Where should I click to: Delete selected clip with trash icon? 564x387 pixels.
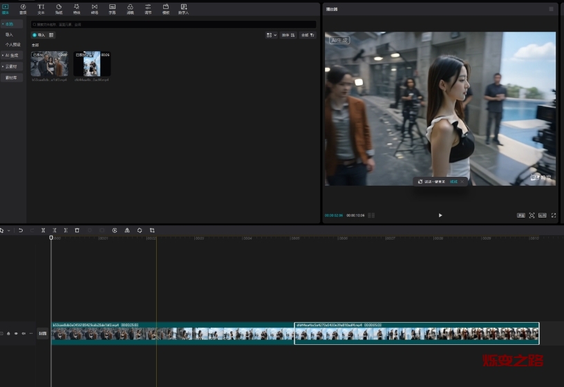pos(77,230)
